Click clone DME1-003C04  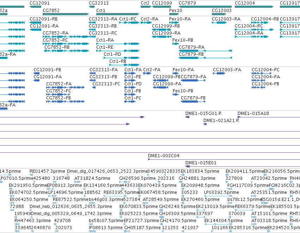(x=164, y=156)
